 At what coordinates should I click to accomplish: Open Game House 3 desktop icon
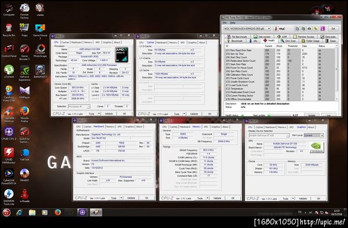pos(40,31)
